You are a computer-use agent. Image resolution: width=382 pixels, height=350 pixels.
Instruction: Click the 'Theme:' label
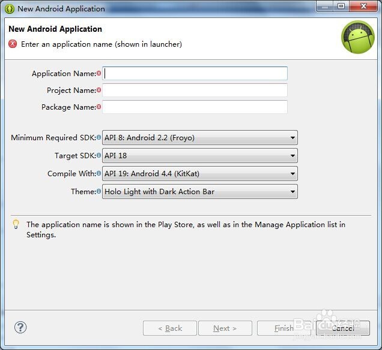tap(83, 192)
